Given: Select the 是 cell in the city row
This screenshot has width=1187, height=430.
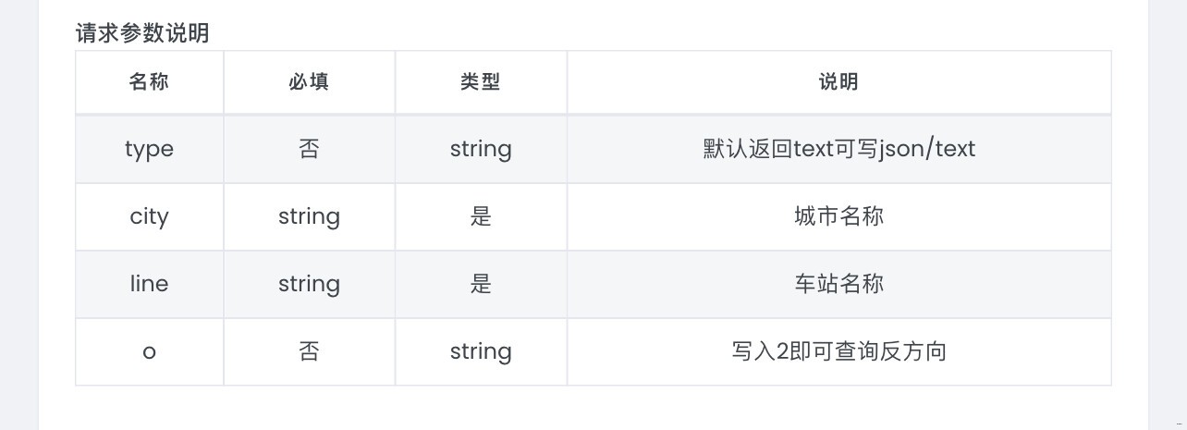Looking at the screenshot, I should click(x=481, y=216).
